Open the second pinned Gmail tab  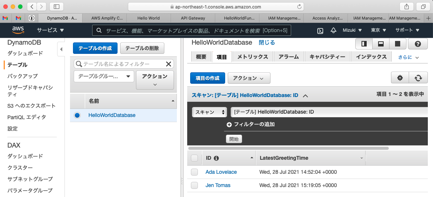point(18,18)
